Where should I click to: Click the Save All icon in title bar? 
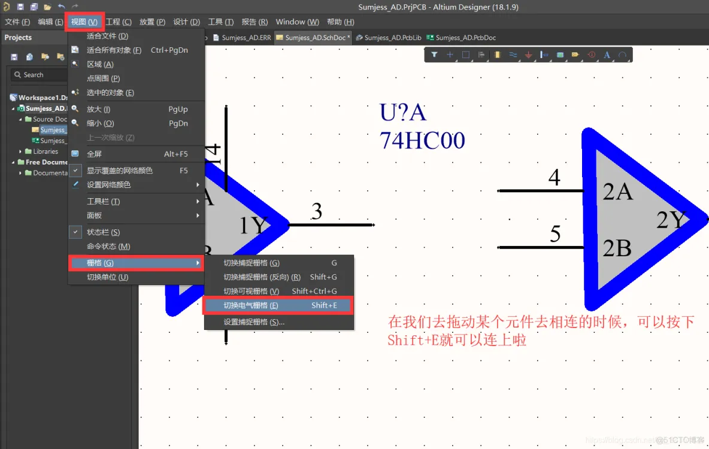[x=34, y=7]
